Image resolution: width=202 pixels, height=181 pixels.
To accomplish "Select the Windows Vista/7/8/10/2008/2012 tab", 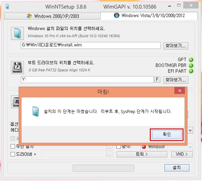I will point(149,16).
